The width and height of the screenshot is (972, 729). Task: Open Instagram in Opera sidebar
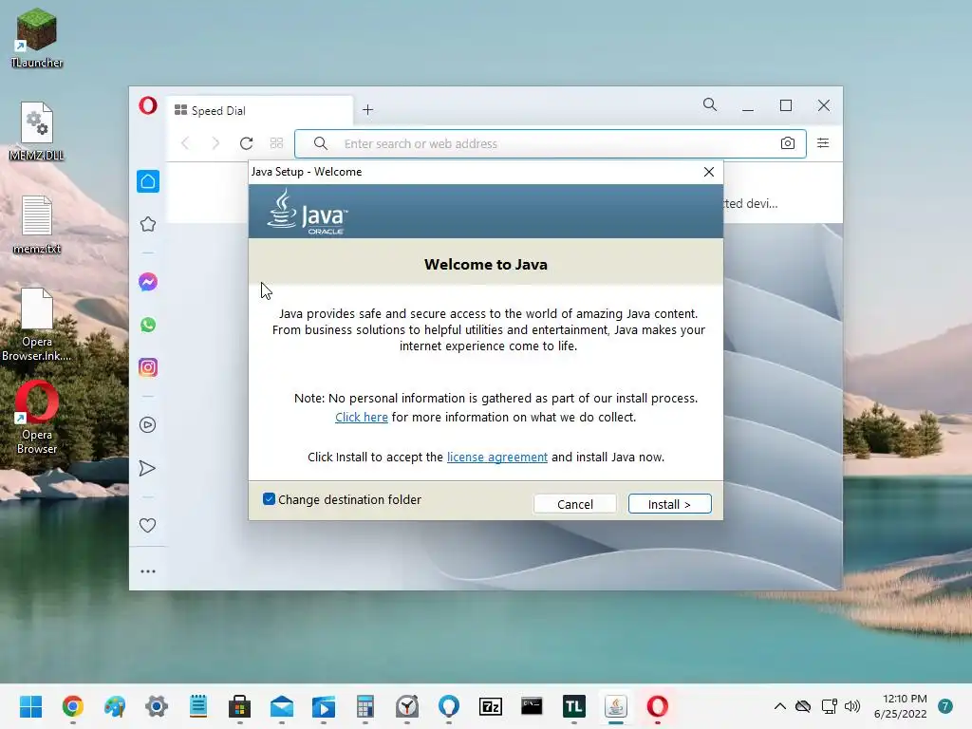tap(147, 367)
